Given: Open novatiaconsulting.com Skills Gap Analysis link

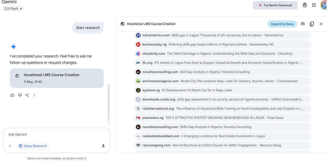Looking at the screenshot, I should coord(223,127).
